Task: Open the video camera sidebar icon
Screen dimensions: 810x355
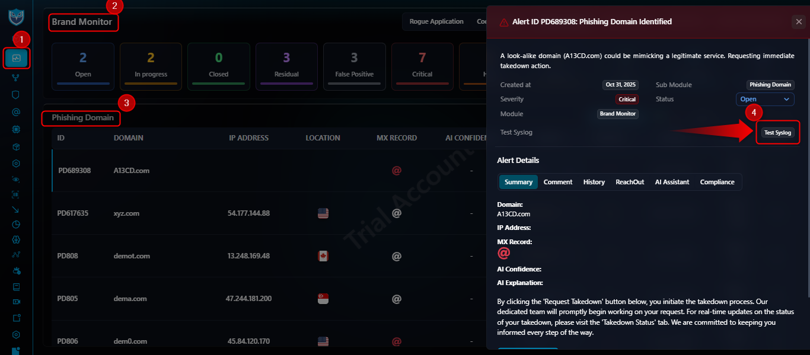Action: [16, 302]
